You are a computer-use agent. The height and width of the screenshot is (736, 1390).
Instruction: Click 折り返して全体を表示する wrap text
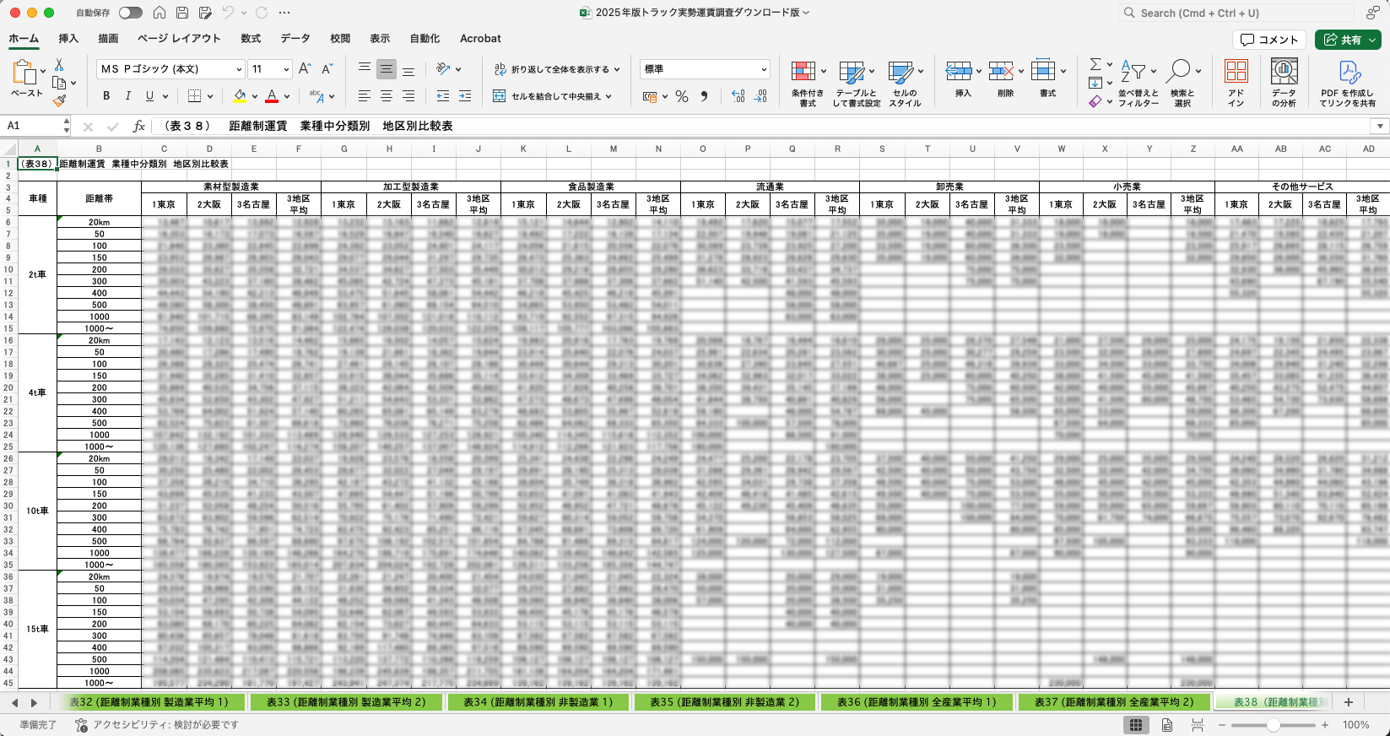coord(556,69)
